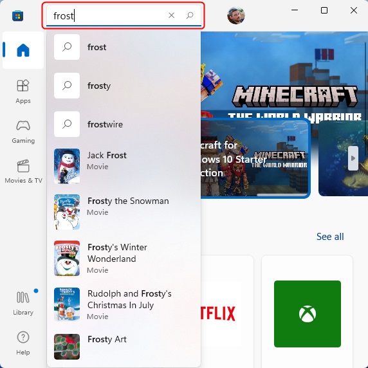Go to the Gaming section

pyautogui.click(x=23, y=132)
